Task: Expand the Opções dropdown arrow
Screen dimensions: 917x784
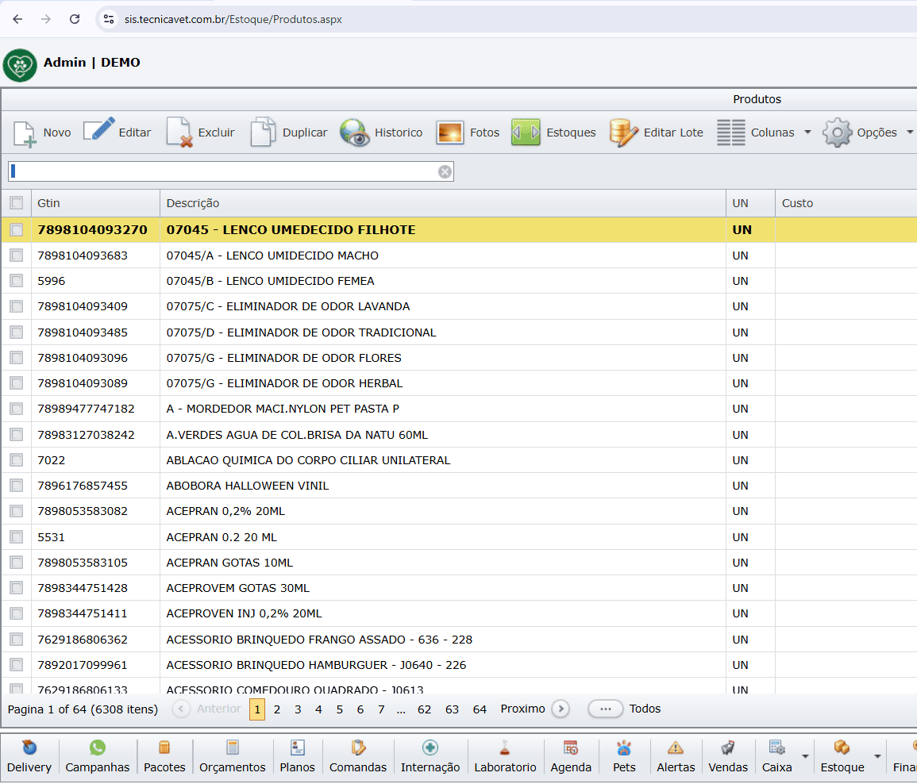Action: pyautogui.click(x=910, y=133)
